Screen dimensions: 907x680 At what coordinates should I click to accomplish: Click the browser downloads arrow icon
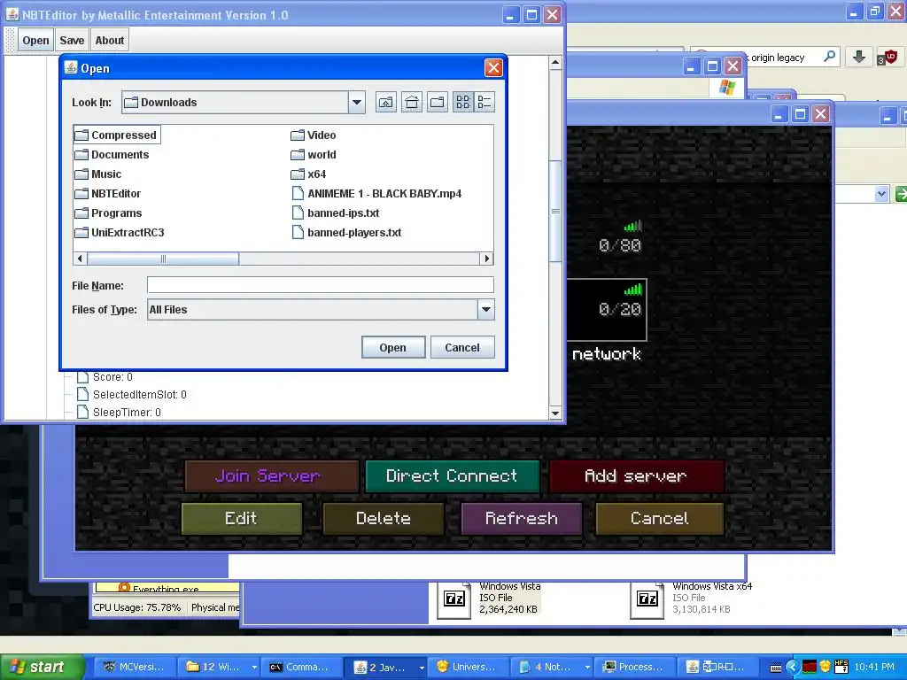[x=859, y=57]
